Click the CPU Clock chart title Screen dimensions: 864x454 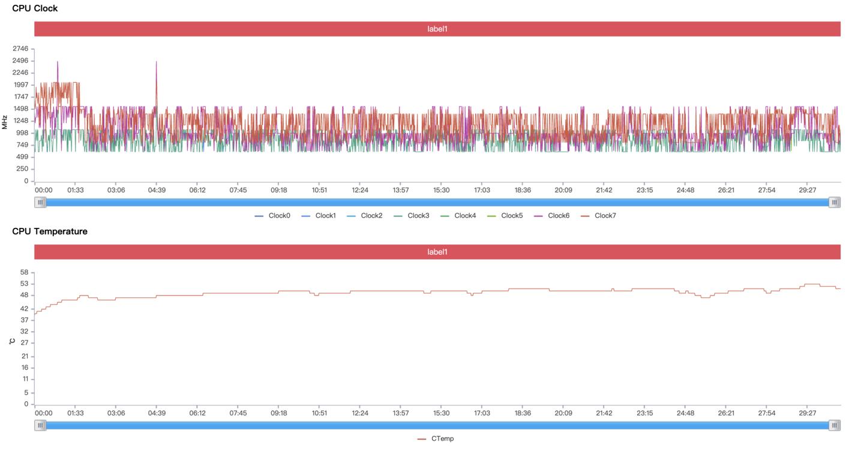(x=35, y=8)
